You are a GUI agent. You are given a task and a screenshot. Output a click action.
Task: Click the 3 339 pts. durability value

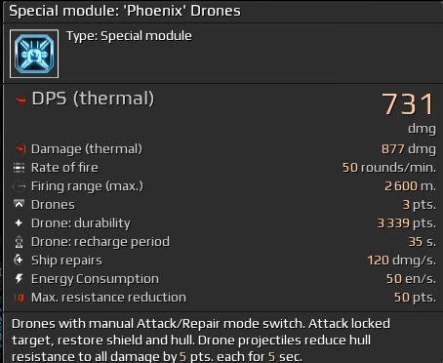(407, 223)
